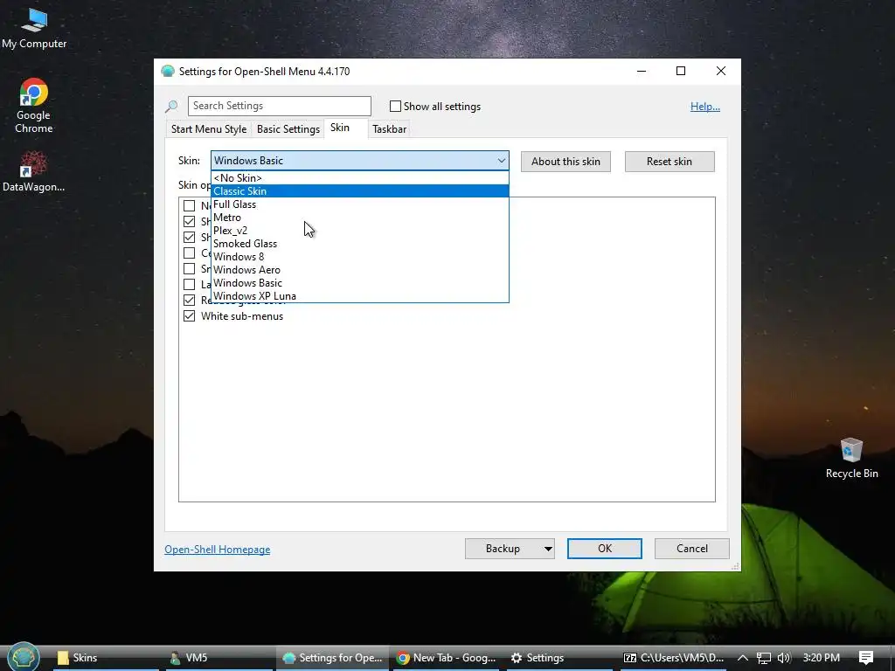Click the search magnifier icon
The width and height of the screenshot is (895, 671).
(x=171, y=106)
